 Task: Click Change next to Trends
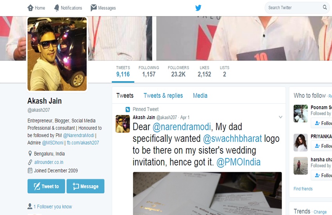[320, 212]
